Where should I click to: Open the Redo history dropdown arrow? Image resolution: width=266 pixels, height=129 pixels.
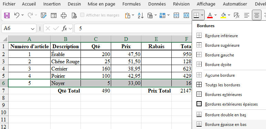point(36,15)
